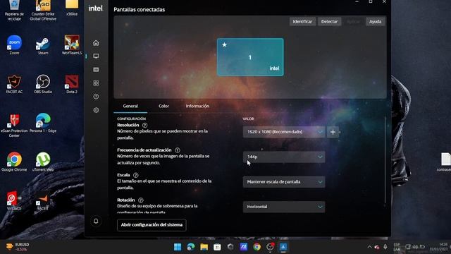The height and width of the screenshot is (254, 451).
Task: Open the notifications bell icon
Action: pos(96,221)
